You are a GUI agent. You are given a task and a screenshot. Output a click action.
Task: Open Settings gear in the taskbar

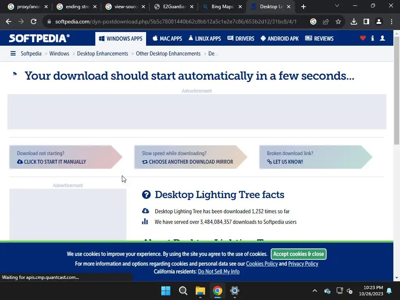(x=235, y=291)
